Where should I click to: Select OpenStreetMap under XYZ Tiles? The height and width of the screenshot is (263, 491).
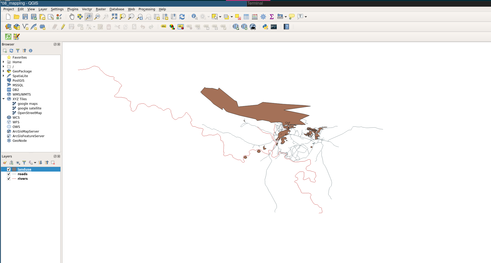point(30,113)
